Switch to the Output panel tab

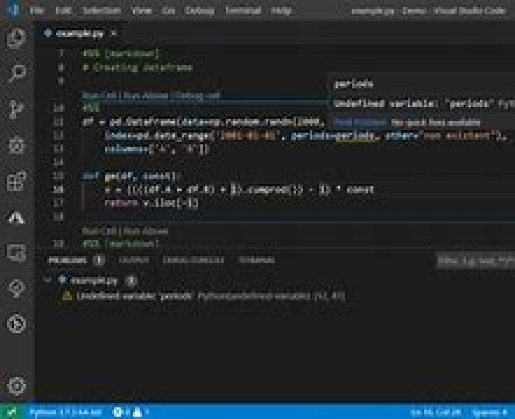pos(134,260)
